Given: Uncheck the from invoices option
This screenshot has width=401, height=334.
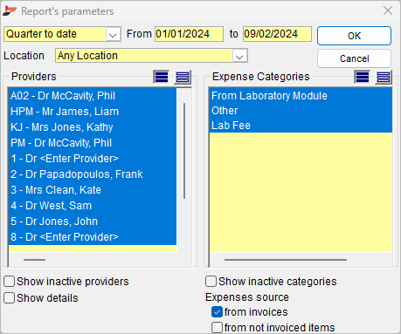Looking at the screenshot, I should [217, 312].
